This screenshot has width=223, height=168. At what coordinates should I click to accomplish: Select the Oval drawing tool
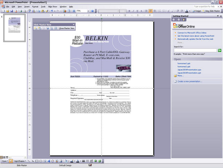[41, 161]
